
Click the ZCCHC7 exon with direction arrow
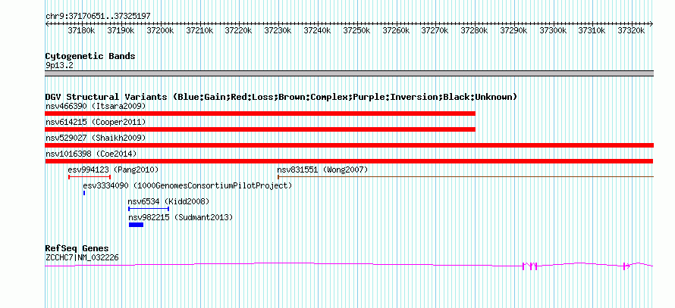[626, 266]
